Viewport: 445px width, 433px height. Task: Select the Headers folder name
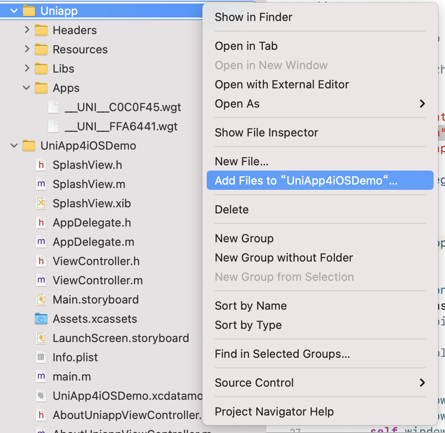(x=74, y=30)
